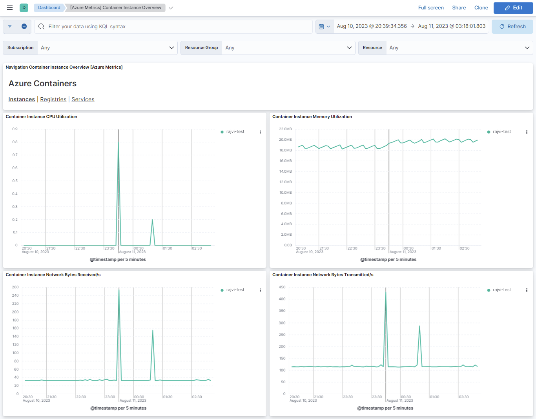Open Memory Utilization legend options menu
The height and width of the screenshot is (419, 536).
click(x=527, y=132)
